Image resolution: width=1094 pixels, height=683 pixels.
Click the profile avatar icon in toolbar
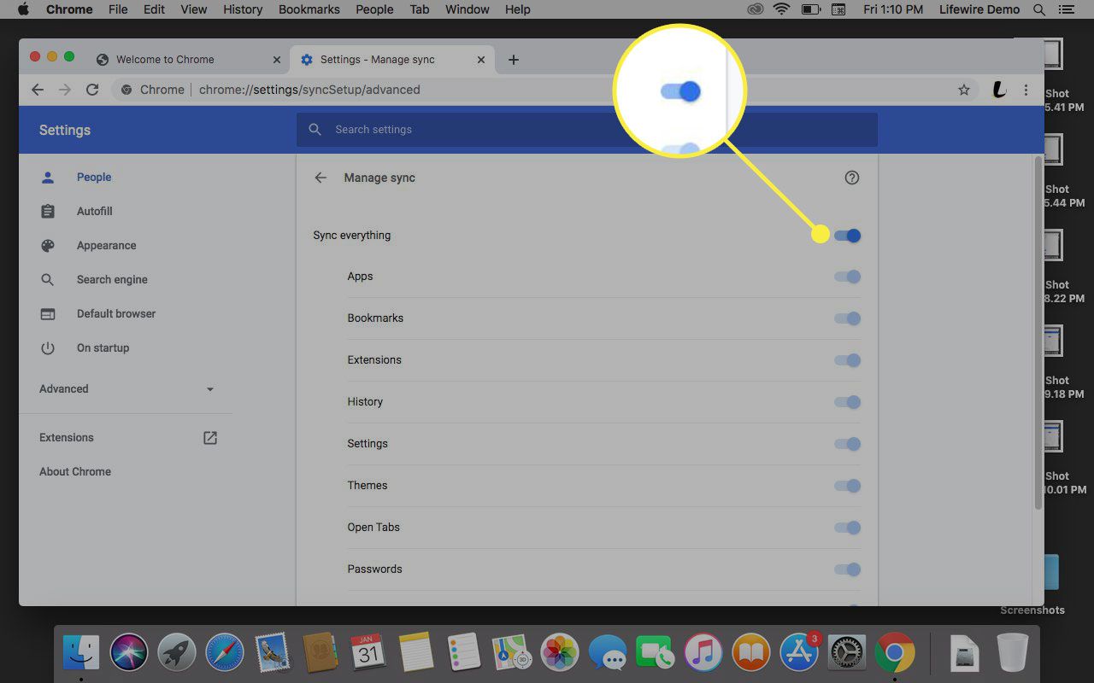tap(998, 90)
